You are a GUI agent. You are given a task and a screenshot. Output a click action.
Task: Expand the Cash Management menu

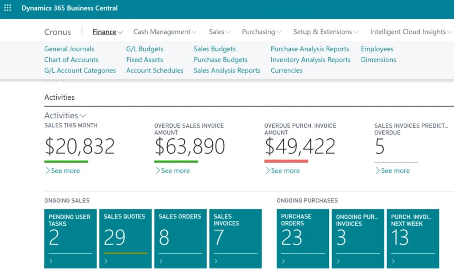pos(165,32)
